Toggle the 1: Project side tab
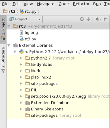110x128 pixels. (3, 29)
